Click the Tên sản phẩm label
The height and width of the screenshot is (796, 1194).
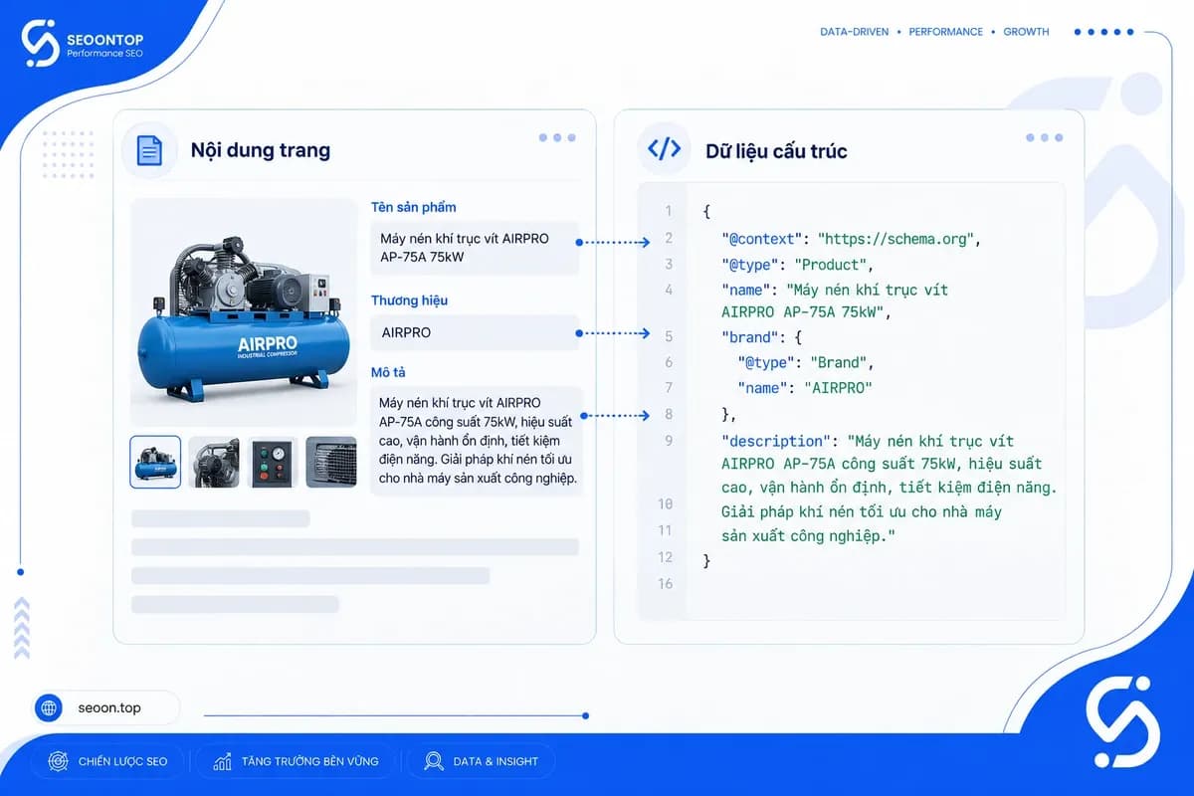click(x=414, y=207)
